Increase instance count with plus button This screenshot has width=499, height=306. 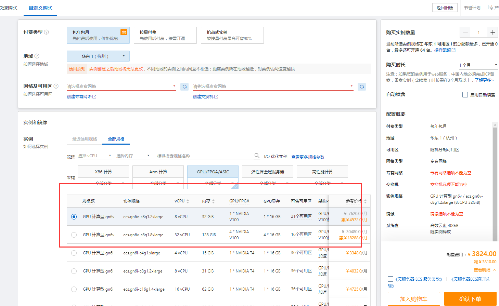coord(492,32)
